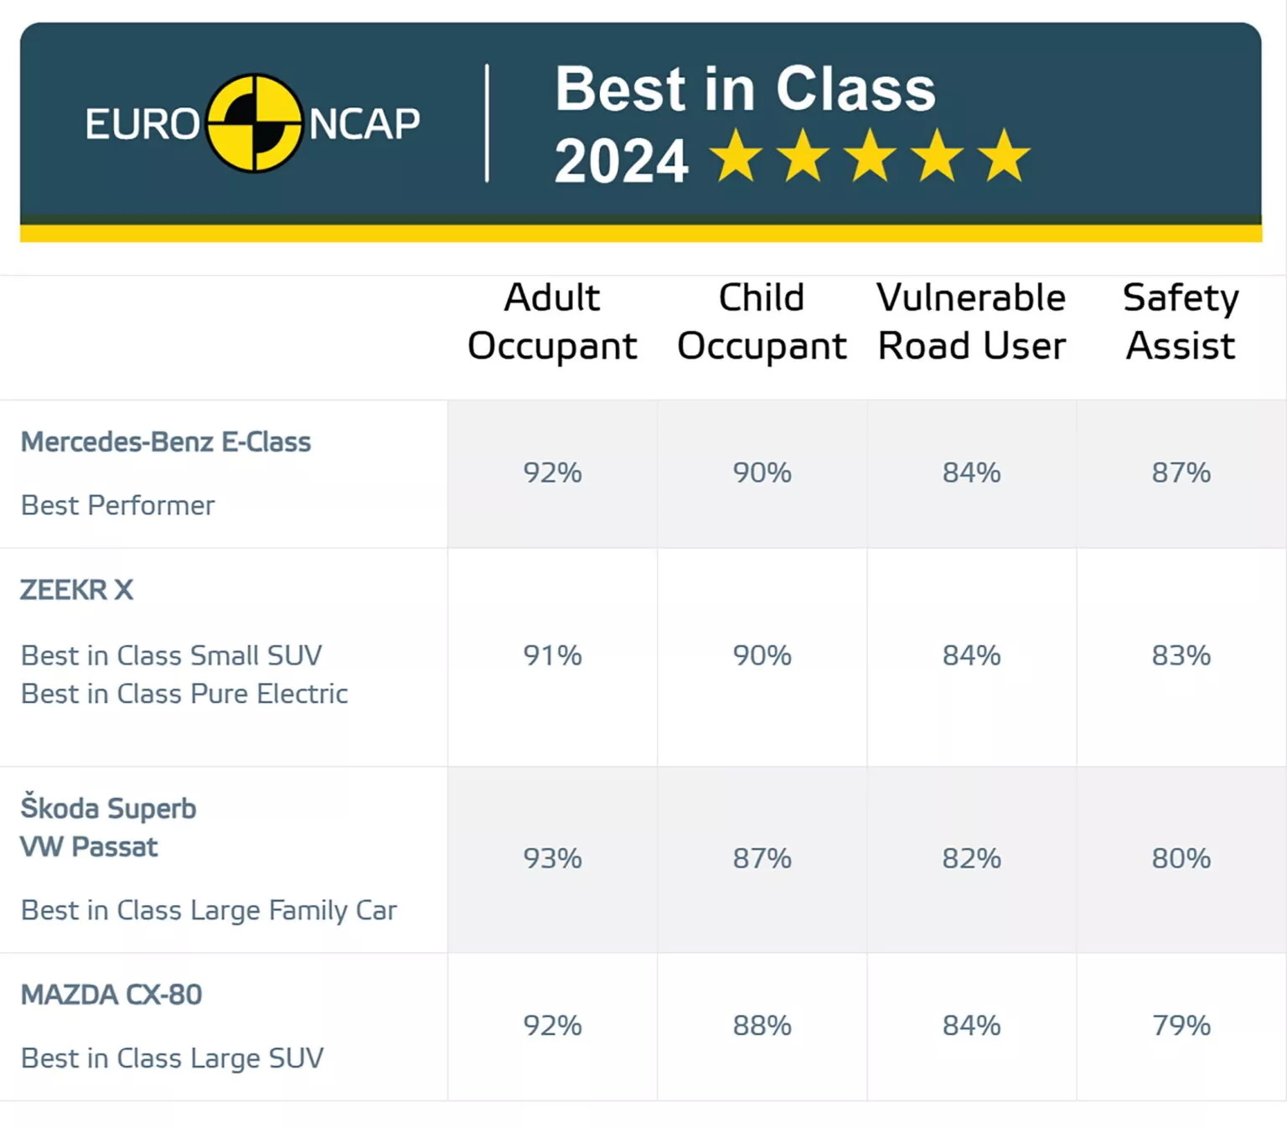Open the MAZDA CX-80 entry

pyautogui.click(x=111, y=995)
